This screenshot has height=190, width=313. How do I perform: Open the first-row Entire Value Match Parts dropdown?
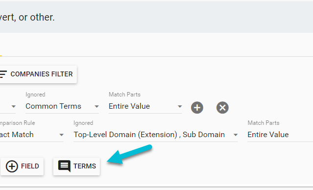coord(145,106)
